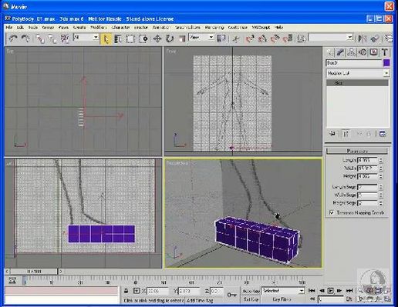Toggle the Auto Key button
This screenshot has width=398, height=307.
(251, 291)
